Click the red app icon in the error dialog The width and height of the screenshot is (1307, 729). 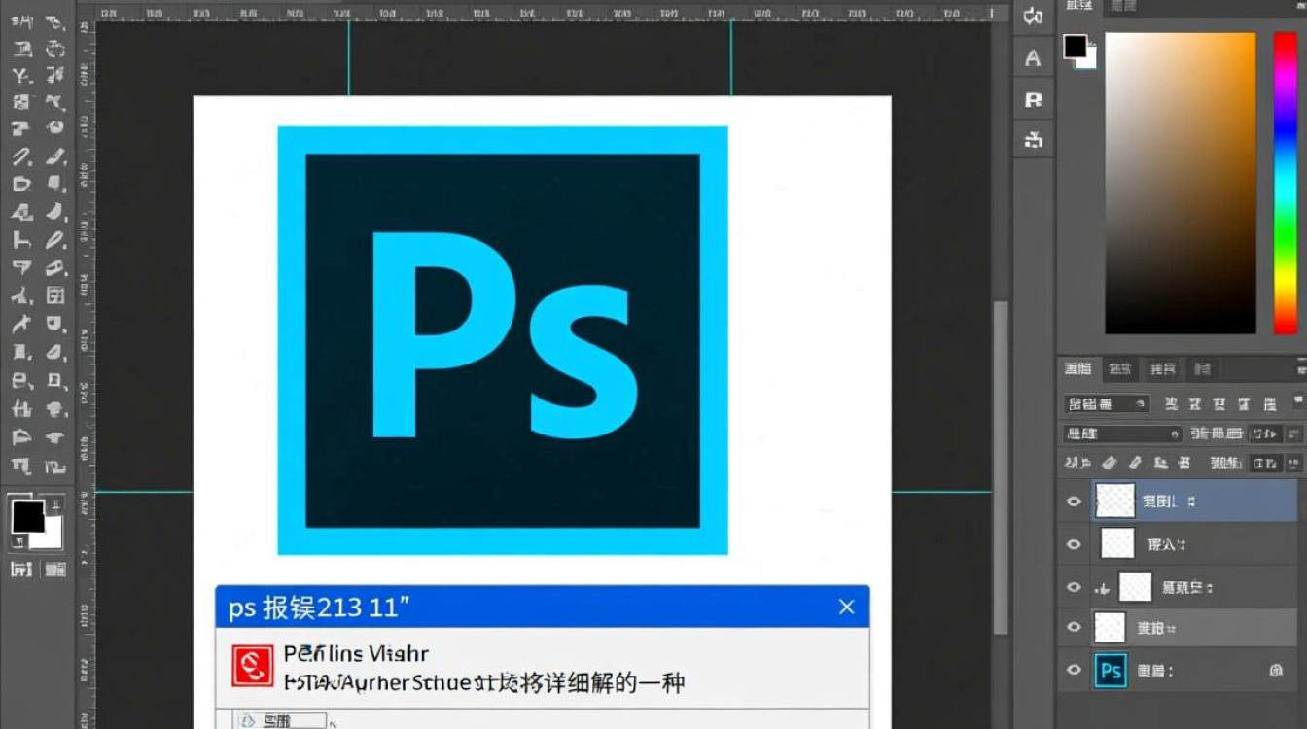click(x=253, y=666)
